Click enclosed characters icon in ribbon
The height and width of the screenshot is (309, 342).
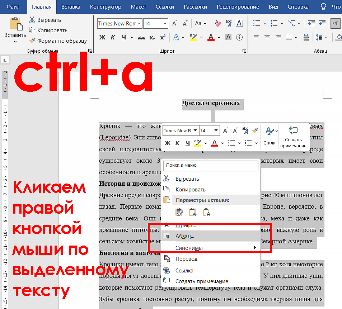pos(239,38)
